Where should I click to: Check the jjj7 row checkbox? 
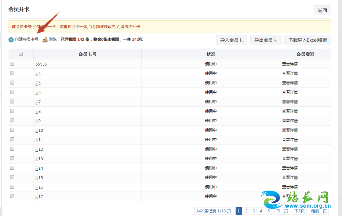(x=12, y=101)
